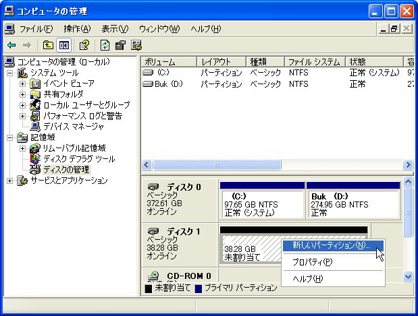Expand the サービスとアプリケーション tree node

coord(10,181)
